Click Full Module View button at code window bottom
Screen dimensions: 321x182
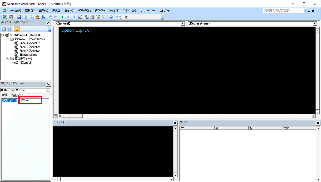pos(60,116)
